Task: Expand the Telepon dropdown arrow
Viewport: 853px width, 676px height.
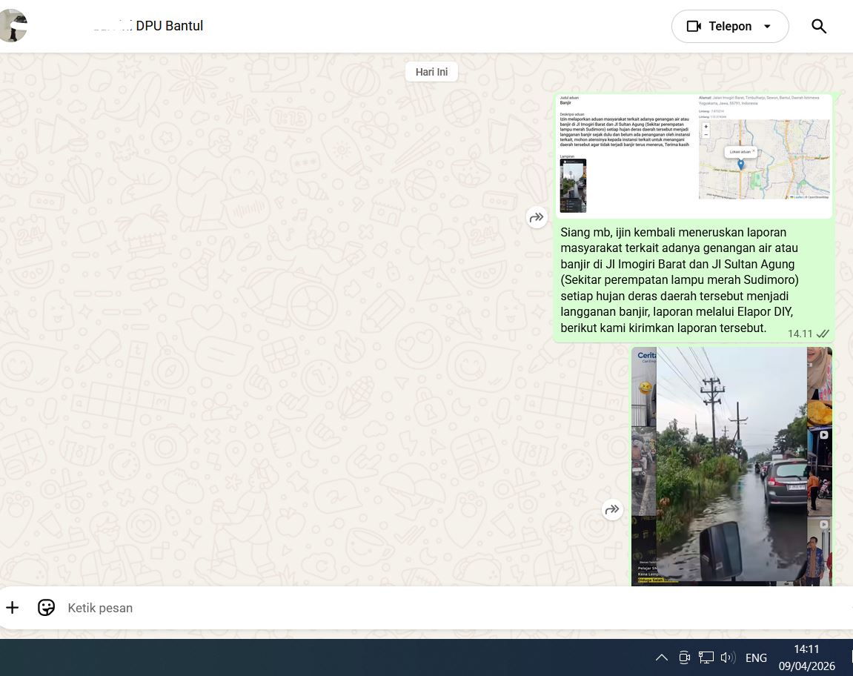Action: [x=767, y=27]
